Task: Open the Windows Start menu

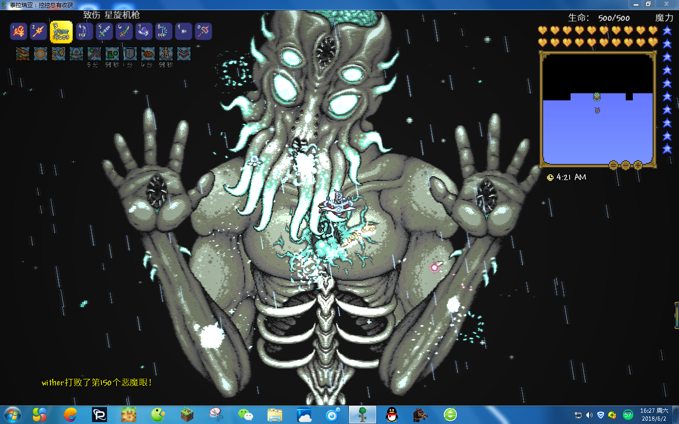Action: pos(12,415)
